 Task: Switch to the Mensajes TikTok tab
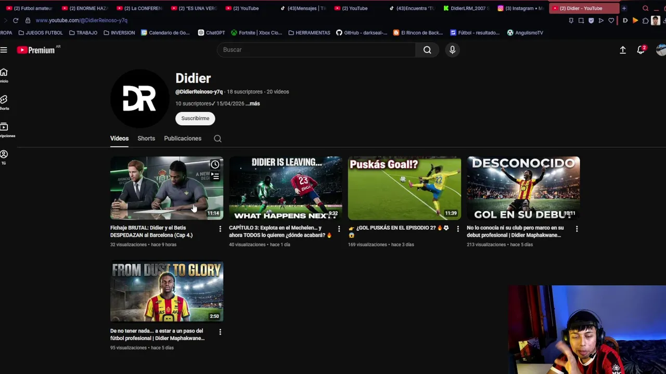click(x=303, y=8)
